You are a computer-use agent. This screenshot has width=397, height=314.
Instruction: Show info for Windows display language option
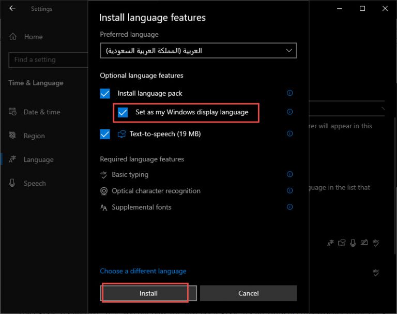click(x=289, y=112)
